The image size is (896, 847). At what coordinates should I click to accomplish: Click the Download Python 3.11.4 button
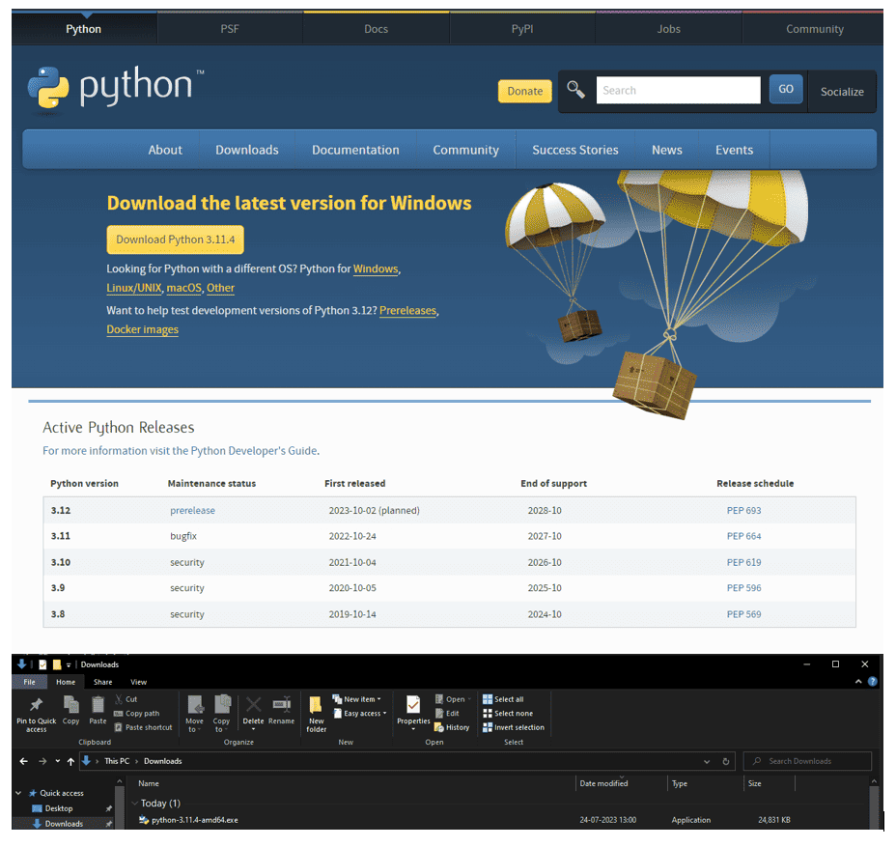pyautogui.click(x=175, y=240)
